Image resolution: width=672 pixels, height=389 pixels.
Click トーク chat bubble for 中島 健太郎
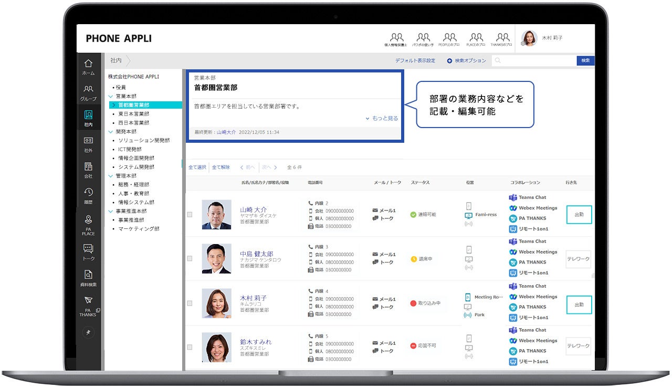tap(375, 262)
